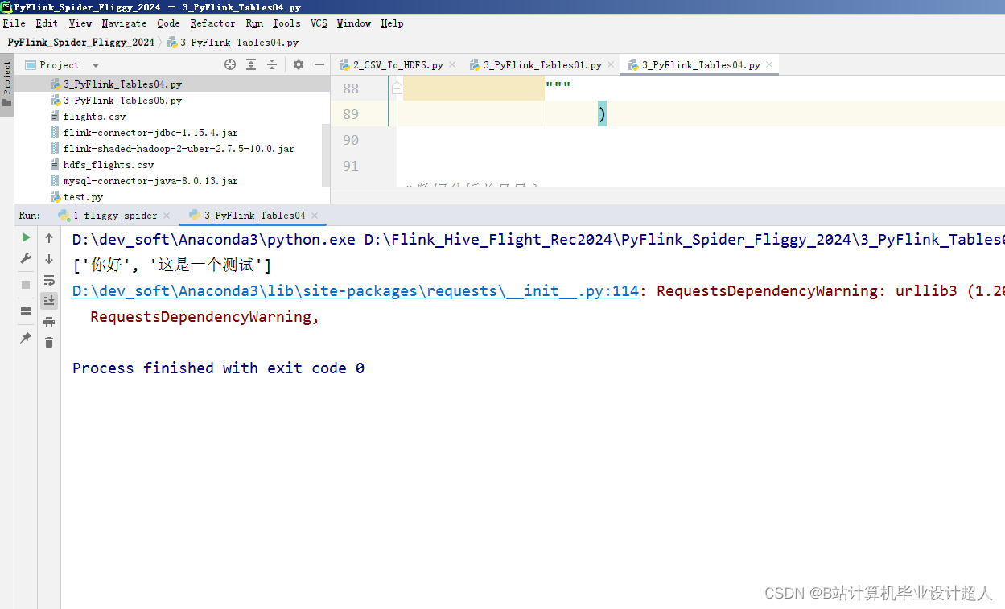
Task: Close the 3_PyFlink_Tables01.py tab
Action: [611, 65]
